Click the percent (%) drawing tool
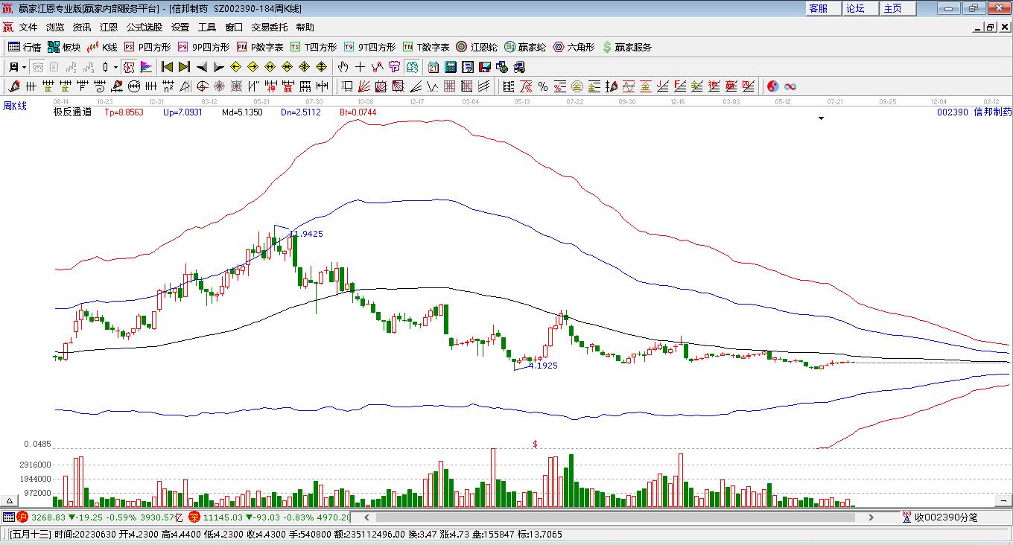The height and width of the screenshot is (545, 1013). (x=543, y=86)
